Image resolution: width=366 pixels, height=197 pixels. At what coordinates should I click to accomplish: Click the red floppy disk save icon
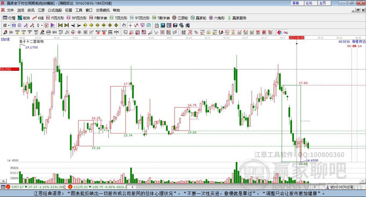(x=175, y=25)
